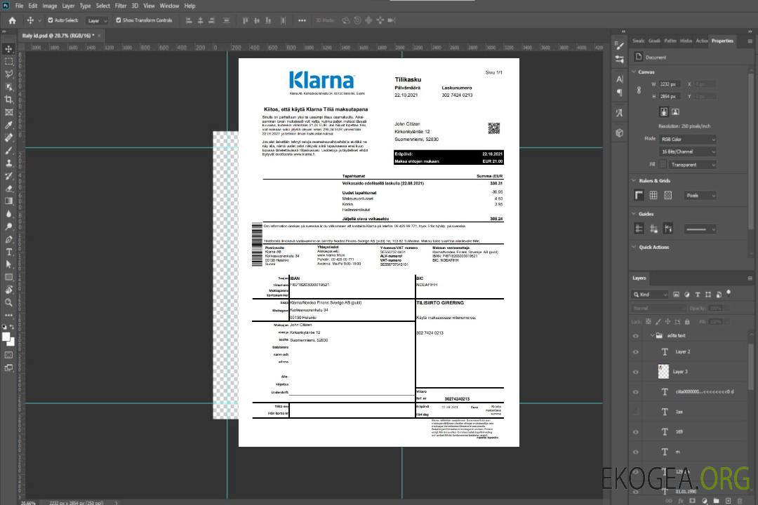Hide the m text layer
Image resolution: width=758 pixels, height=505 pixels.
pos(636,452)
